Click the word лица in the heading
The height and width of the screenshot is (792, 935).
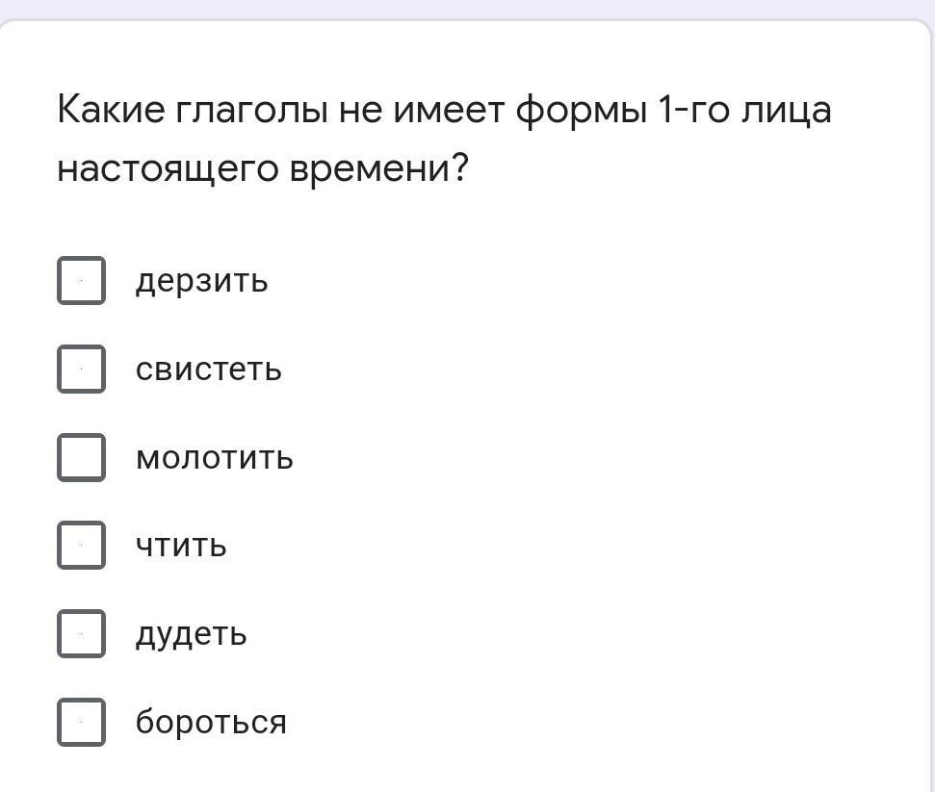pyautogui.click(x=786, y=112)
